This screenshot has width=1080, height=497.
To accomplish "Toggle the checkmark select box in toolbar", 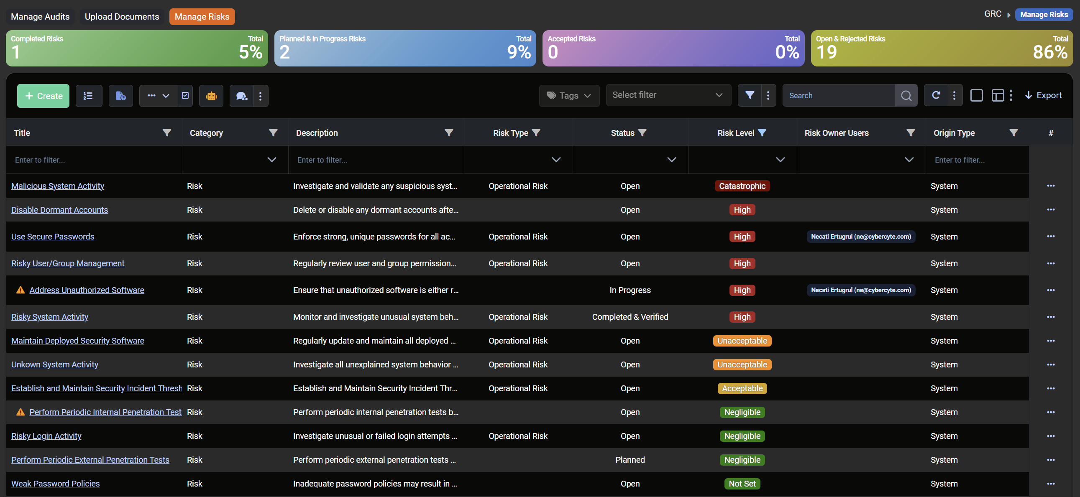I will 185,96.
